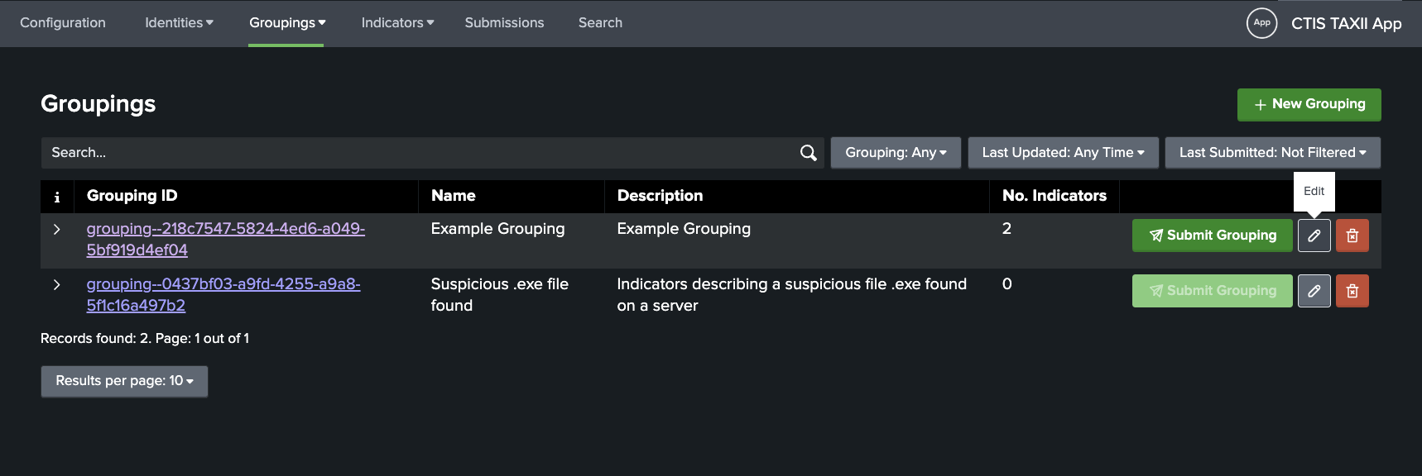Open Last Submitted: Not Filtered dropdown
The width and height of the screenshot is (1422, 476).
(x=1272, y=153)
